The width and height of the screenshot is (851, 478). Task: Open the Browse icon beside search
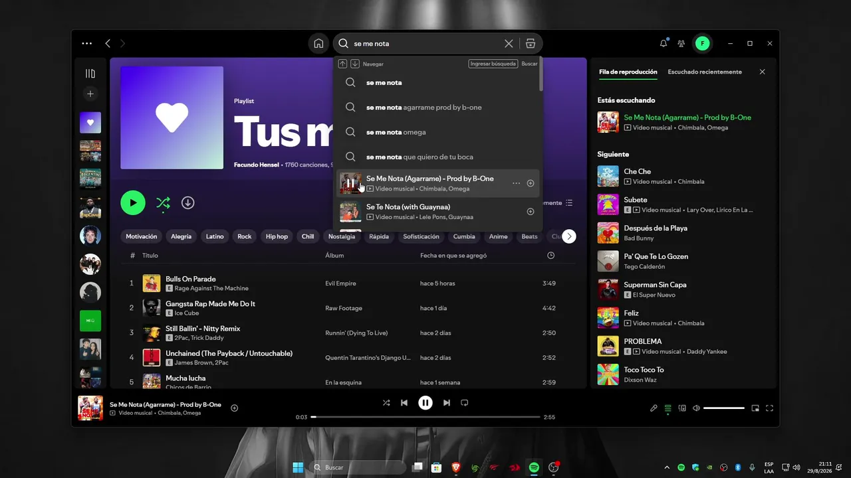pyautogui.click(x=530, y=44)
